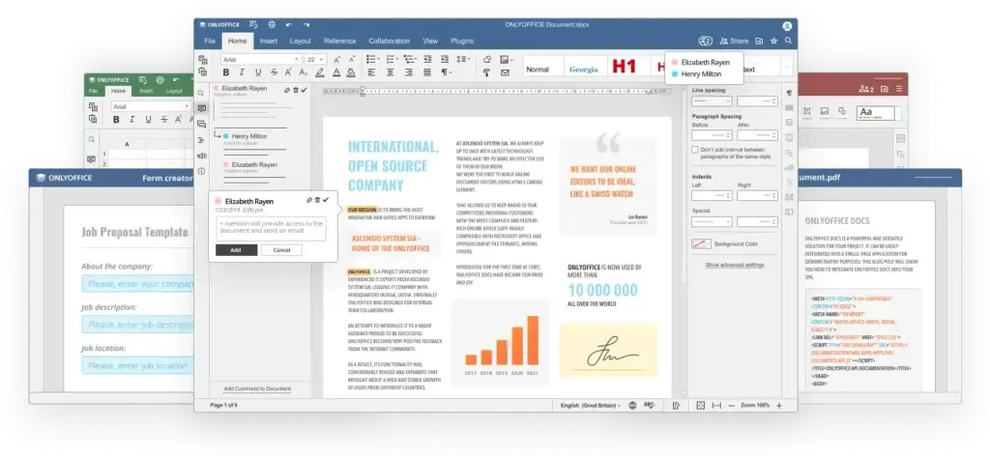
Task: Resolve the comment in Elizabeth Rayen popup
Action: tap(326, 200)
